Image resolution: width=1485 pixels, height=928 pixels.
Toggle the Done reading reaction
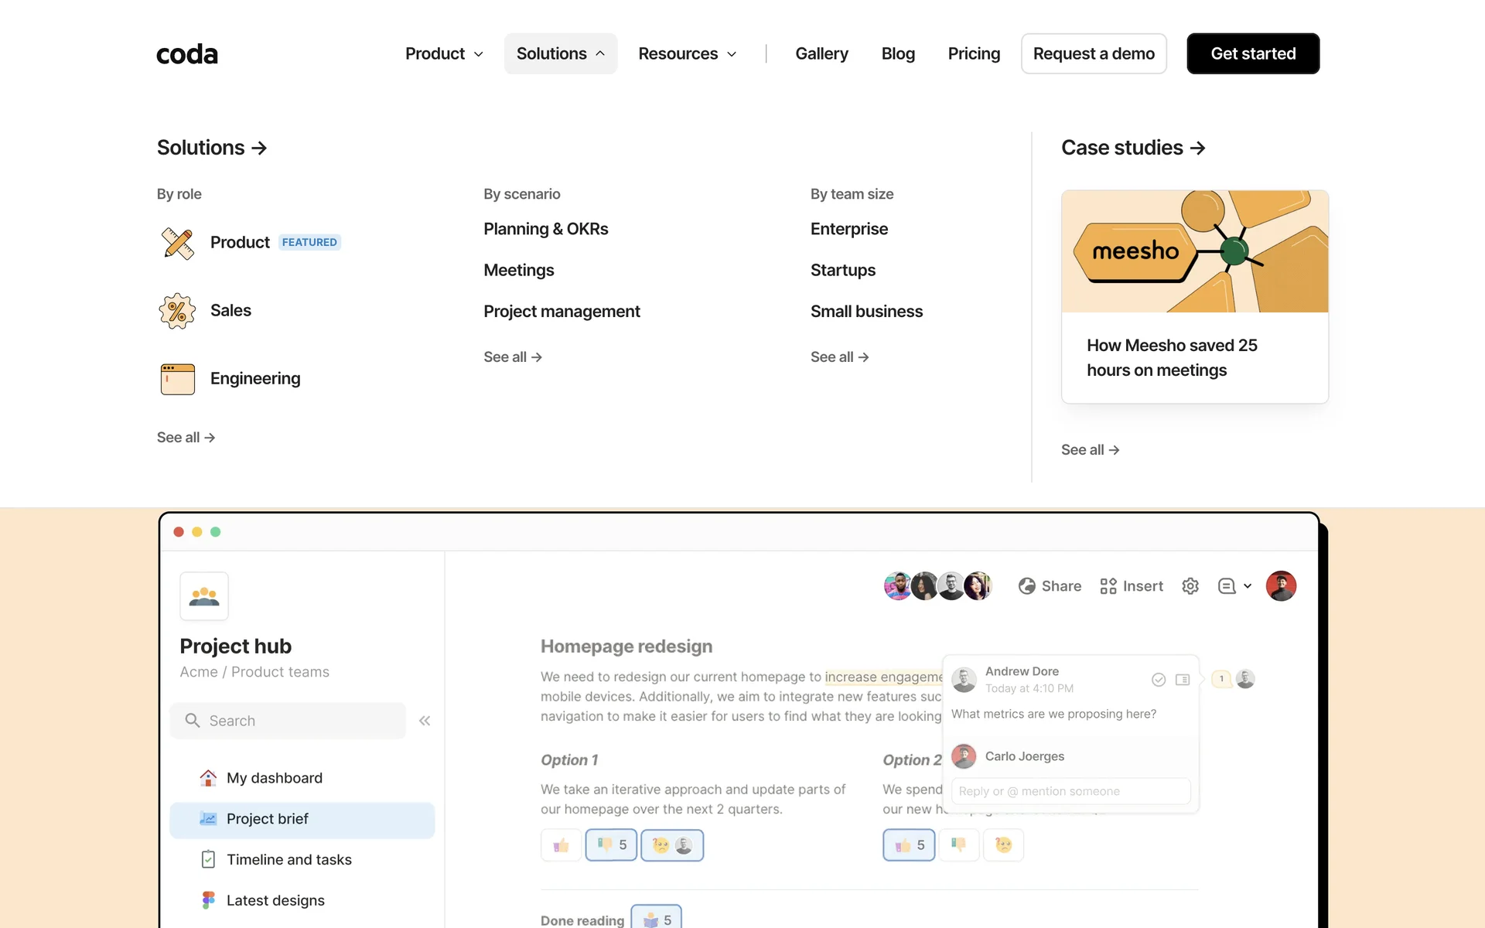[656, 919]
